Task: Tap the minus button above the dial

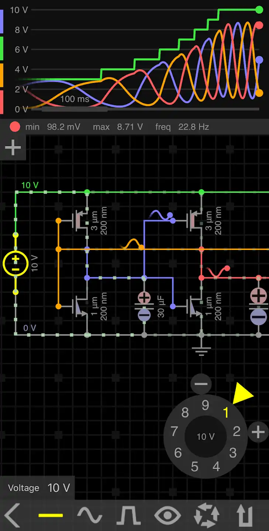Action: click(x=201, y=384)
